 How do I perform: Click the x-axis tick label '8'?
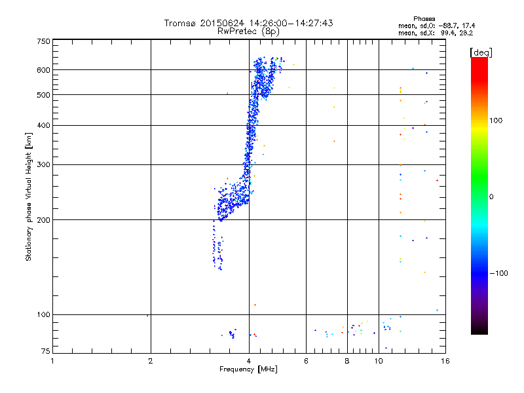(x=347, y=361)
